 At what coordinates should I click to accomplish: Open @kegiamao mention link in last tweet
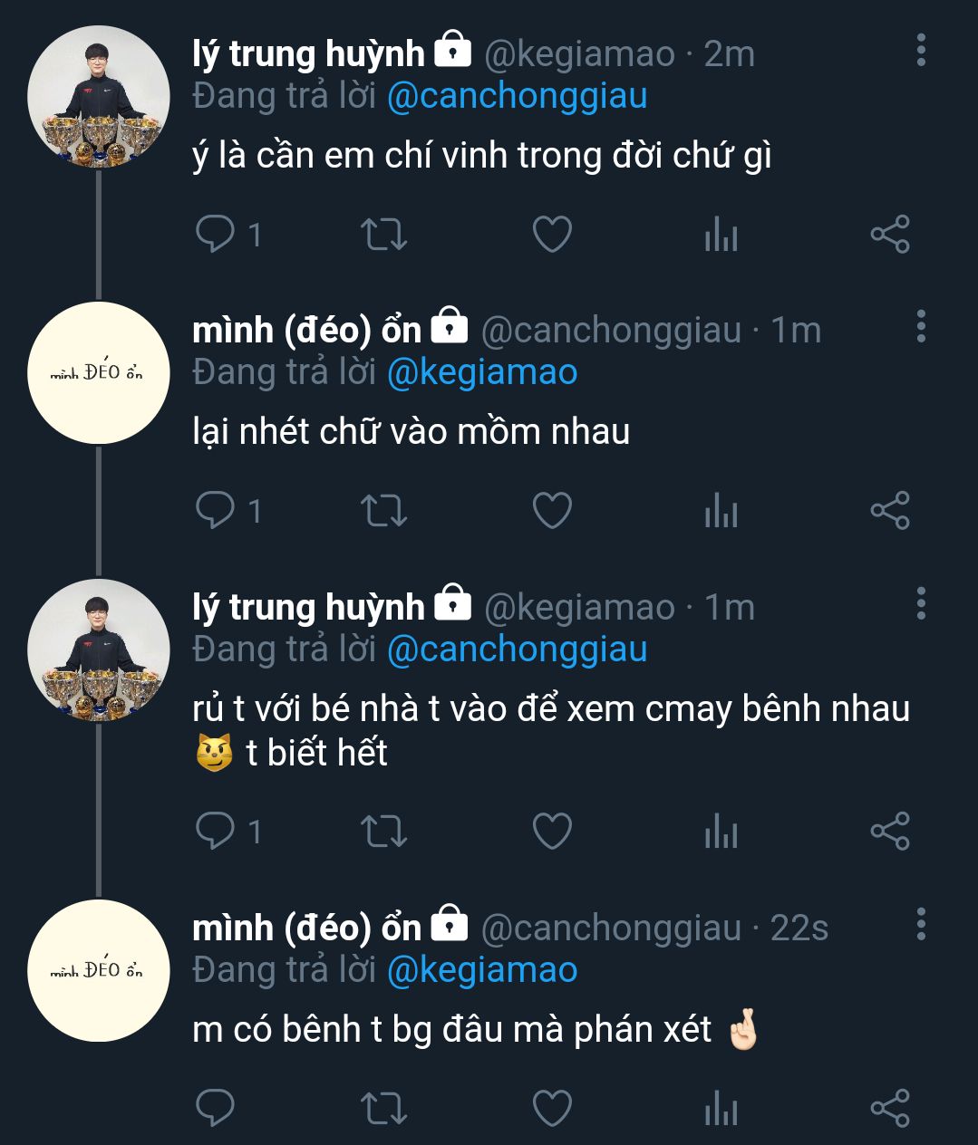[x=482, y=970]
